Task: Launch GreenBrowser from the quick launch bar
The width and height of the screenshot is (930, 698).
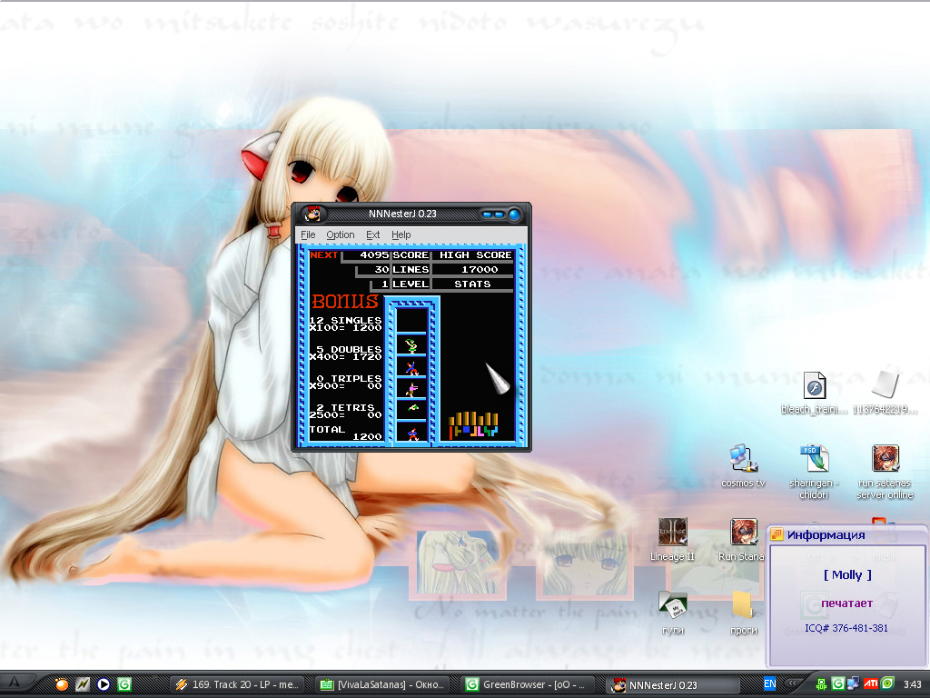Action: click(x=124, y=684)
